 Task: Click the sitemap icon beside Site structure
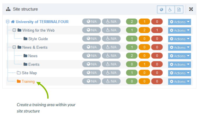point(8,9)
